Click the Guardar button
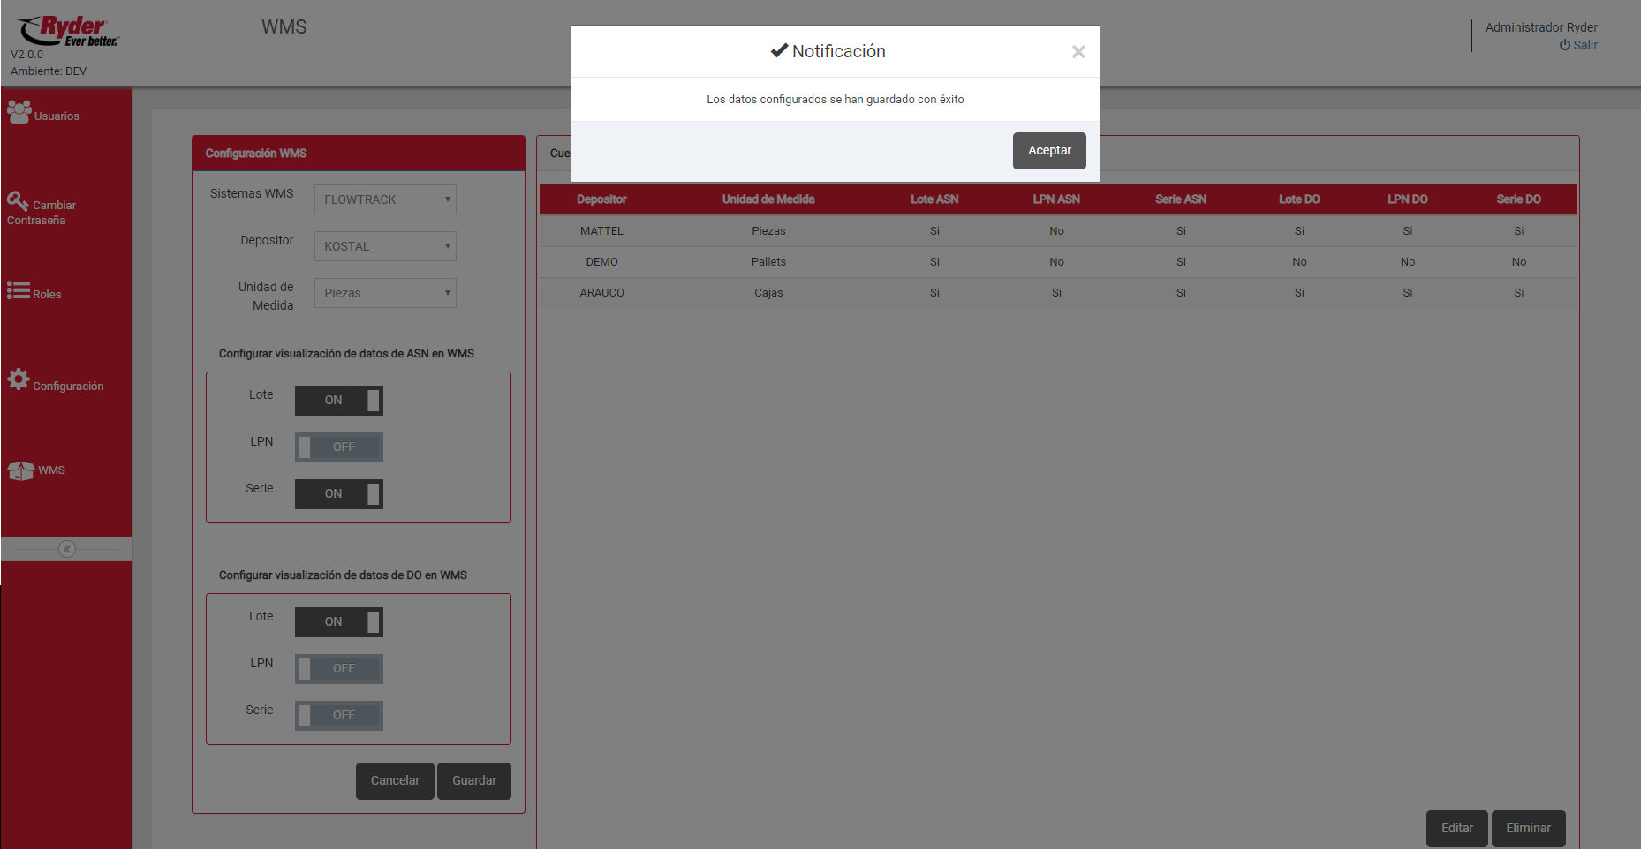 point(474,781)
